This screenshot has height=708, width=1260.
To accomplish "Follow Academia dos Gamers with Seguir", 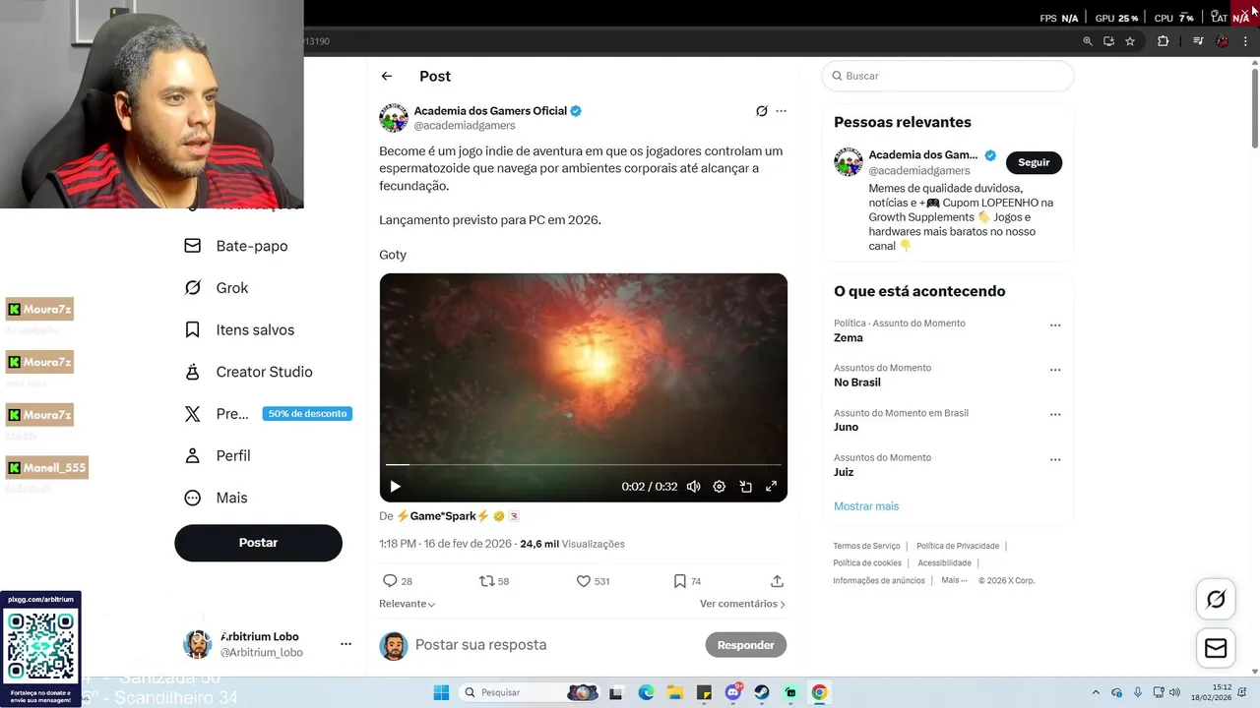I will (x=1034, y=162).
